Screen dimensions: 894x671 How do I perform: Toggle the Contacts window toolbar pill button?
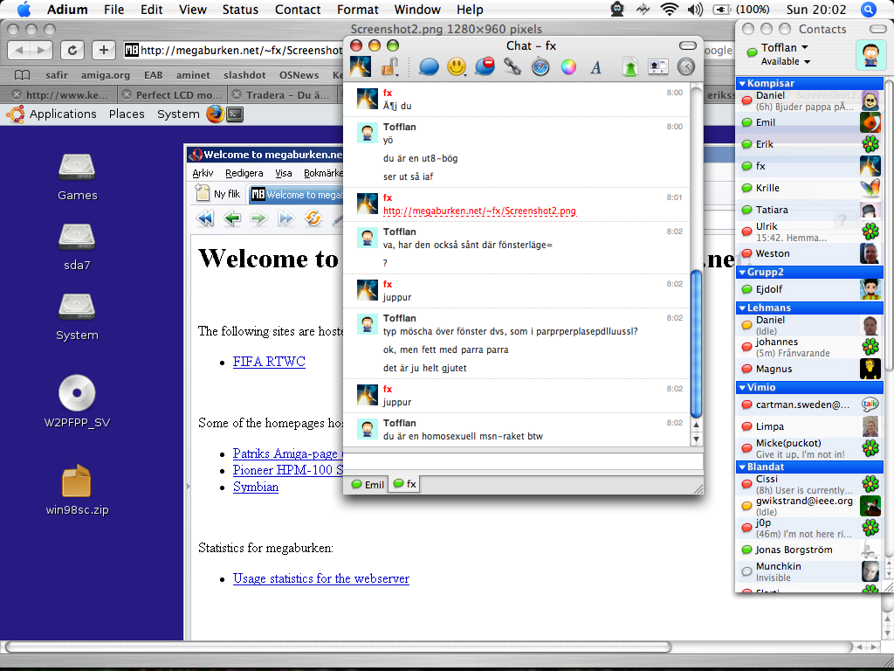click(x=878, y=29)
